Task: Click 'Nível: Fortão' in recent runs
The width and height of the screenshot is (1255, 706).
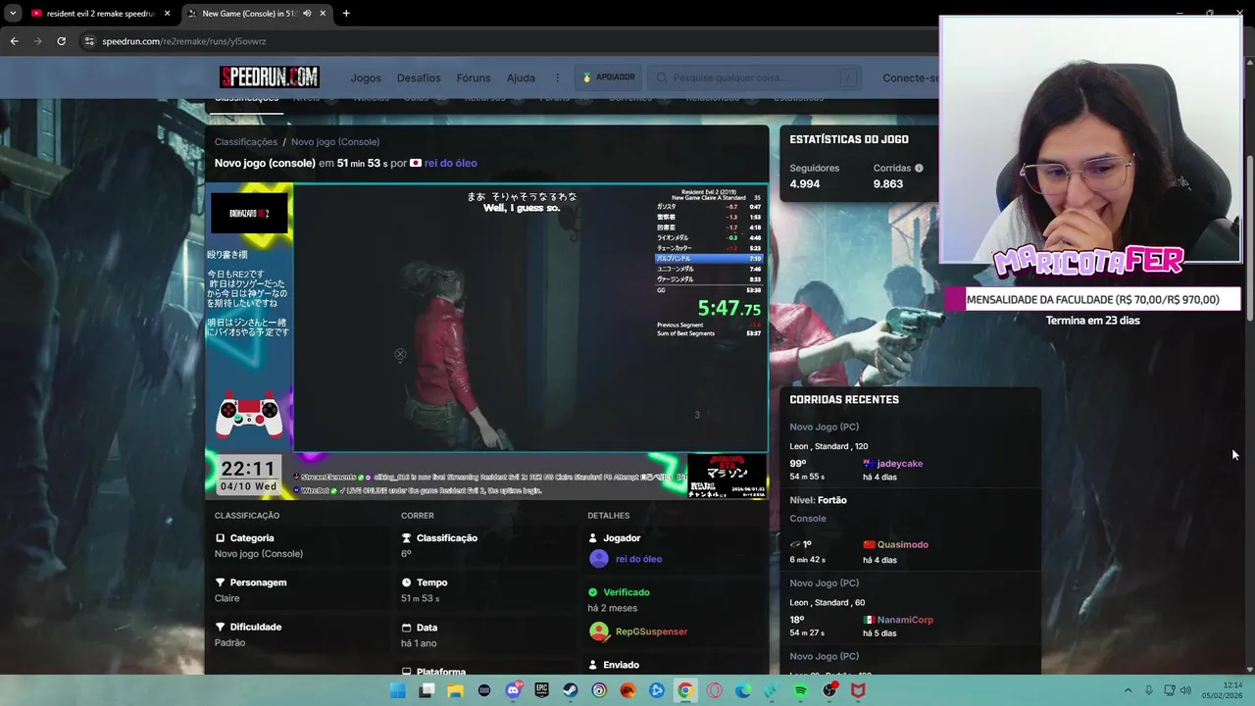Action: 818,500
